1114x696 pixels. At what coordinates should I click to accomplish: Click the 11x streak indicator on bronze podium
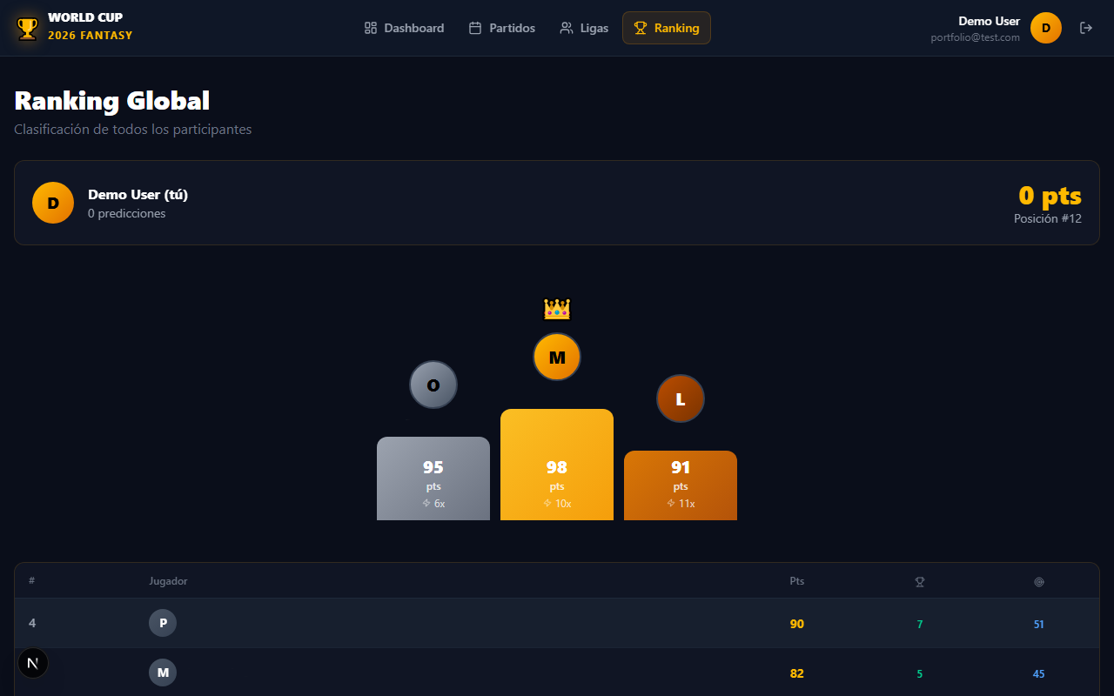681,504
